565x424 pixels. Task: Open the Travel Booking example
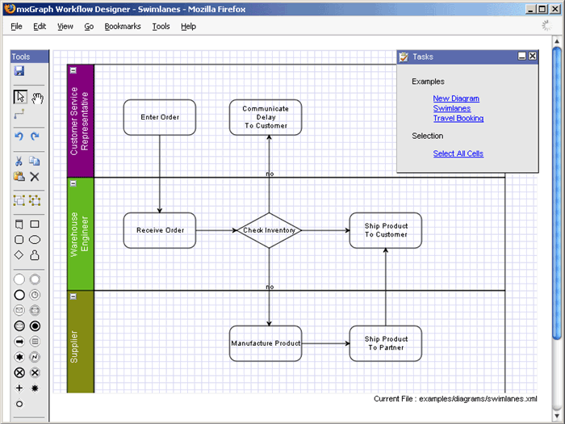pyautogui.click(x=458, y=118)
